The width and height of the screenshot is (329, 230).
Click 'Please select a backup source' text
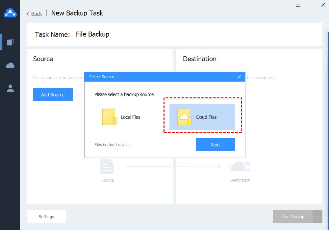tap(124, 94)
